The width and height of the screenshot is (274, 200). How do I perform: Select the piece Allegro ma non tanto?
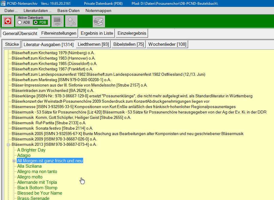pos(37,172)
